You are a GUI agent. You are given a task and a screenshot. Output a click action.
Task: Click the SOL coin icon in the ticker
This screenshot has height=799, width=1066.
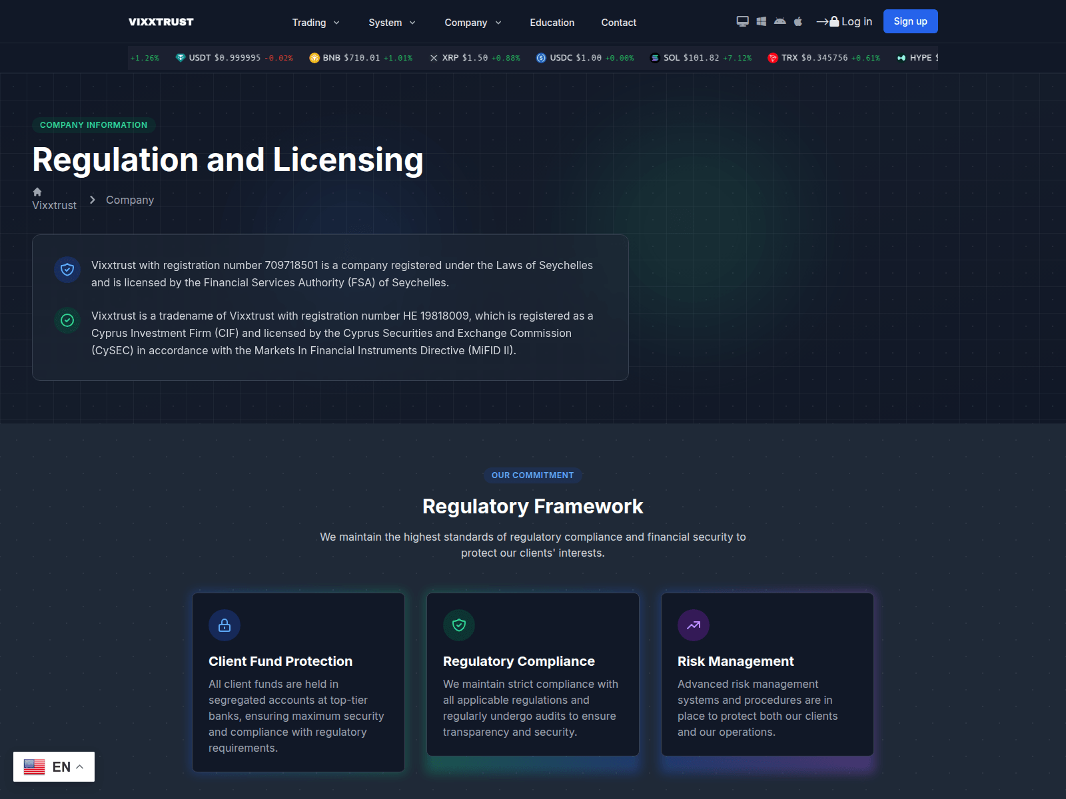[x=655, y=58]
